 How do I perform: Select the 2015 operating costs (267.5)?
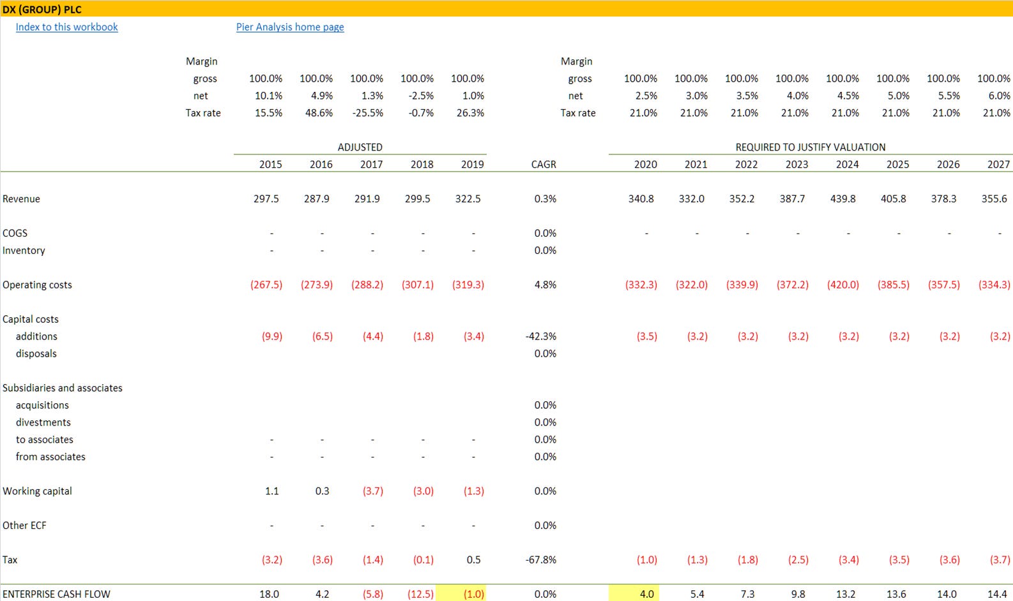coord(266,285)
